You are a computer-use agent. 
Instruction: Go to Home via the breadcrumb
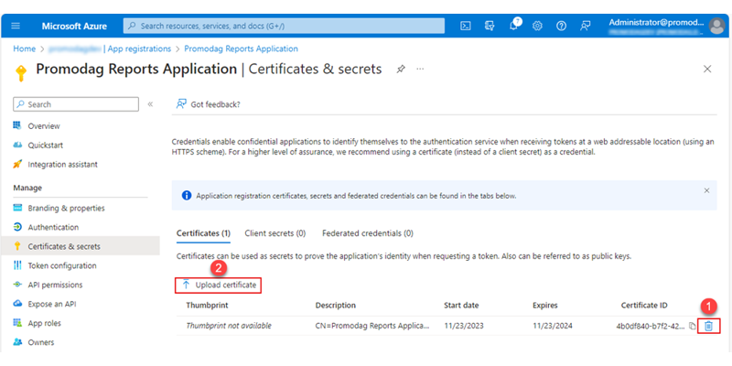click(x=25, y=48)
